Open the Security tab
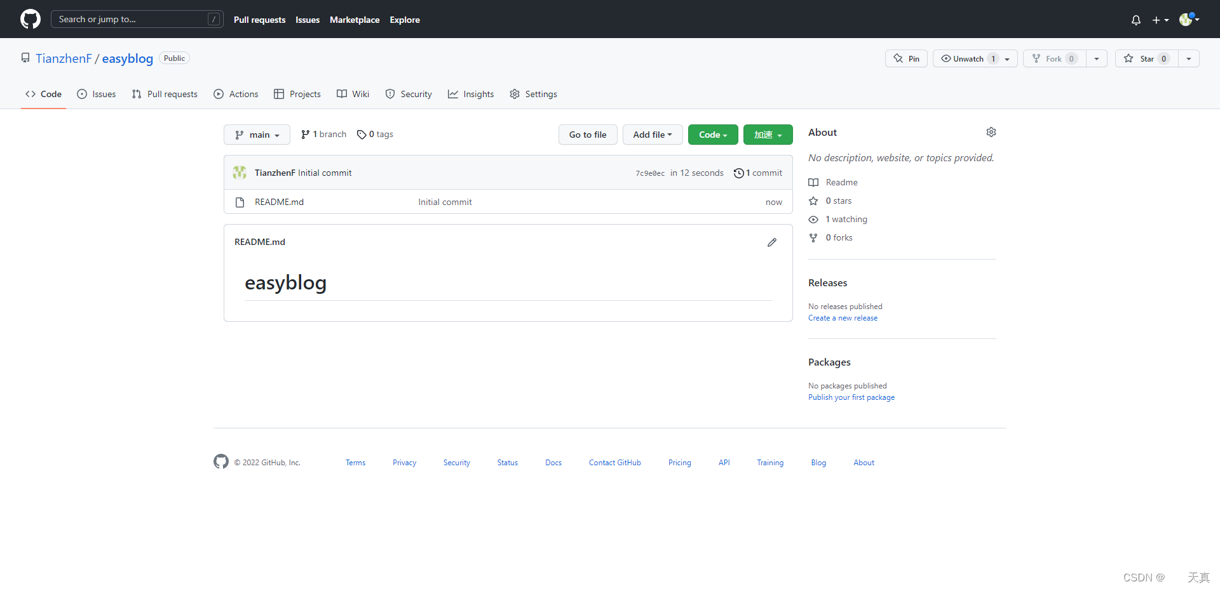 point(409,94)
